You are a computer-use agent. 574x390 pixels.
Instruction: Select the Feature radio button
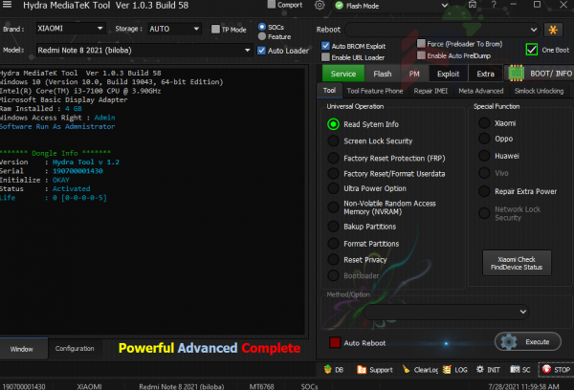tap(262, 36)
